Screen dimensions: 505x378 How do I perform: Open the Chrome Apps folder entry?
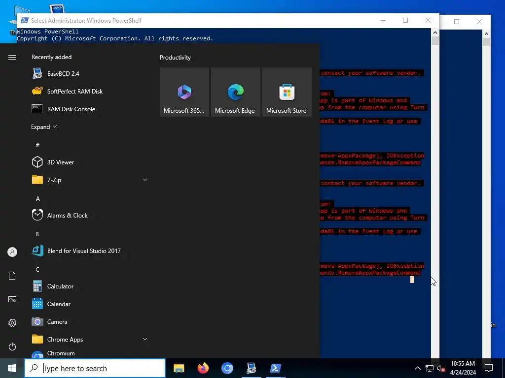(x=90, y=340)
